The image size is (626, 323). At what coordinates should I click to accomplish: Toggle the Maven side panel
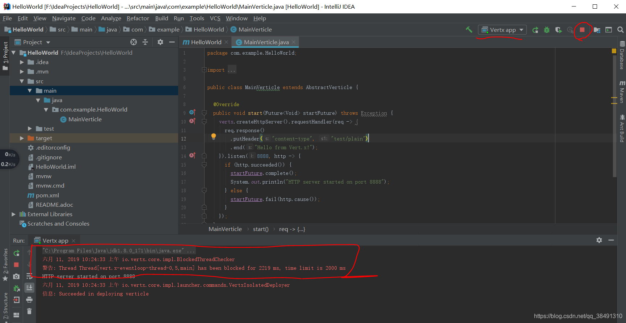point(622,92)
